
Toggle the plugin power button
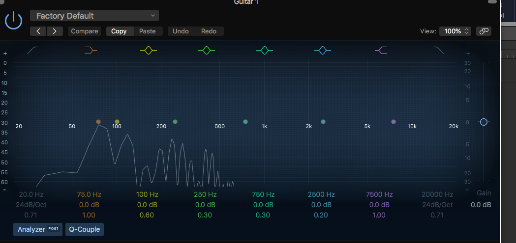(13, 20)
